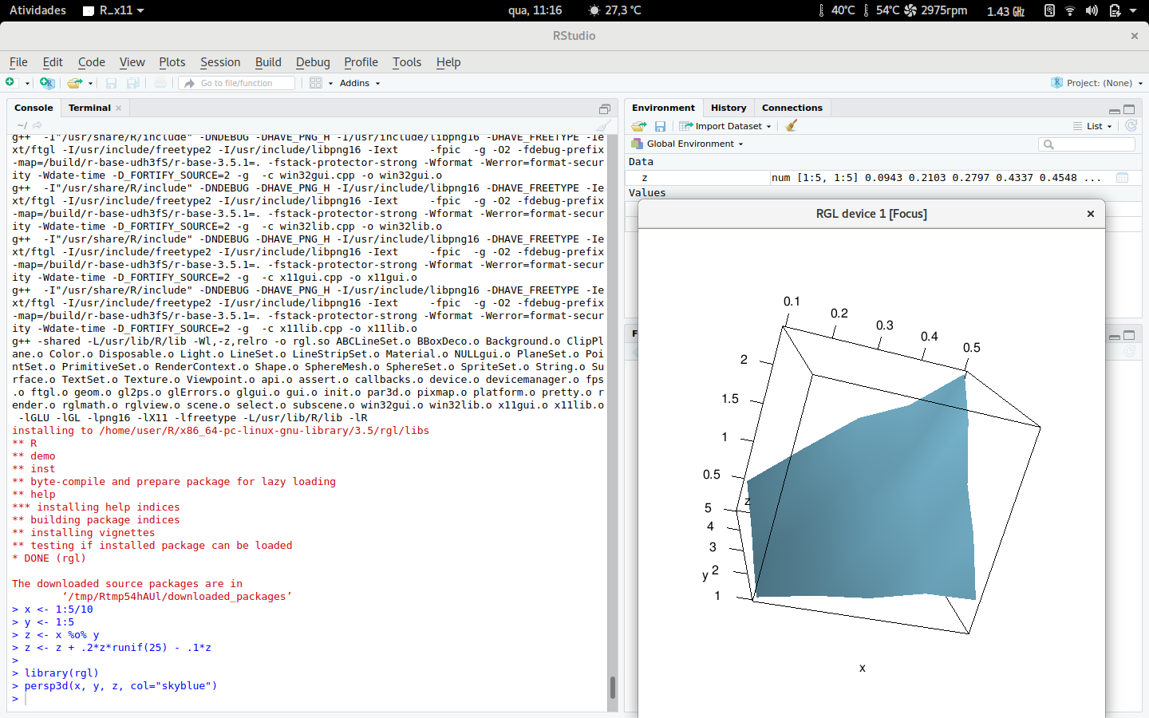Clear environment objects with the broom icon
The image size is (1149, 718).
click(792, 126)
